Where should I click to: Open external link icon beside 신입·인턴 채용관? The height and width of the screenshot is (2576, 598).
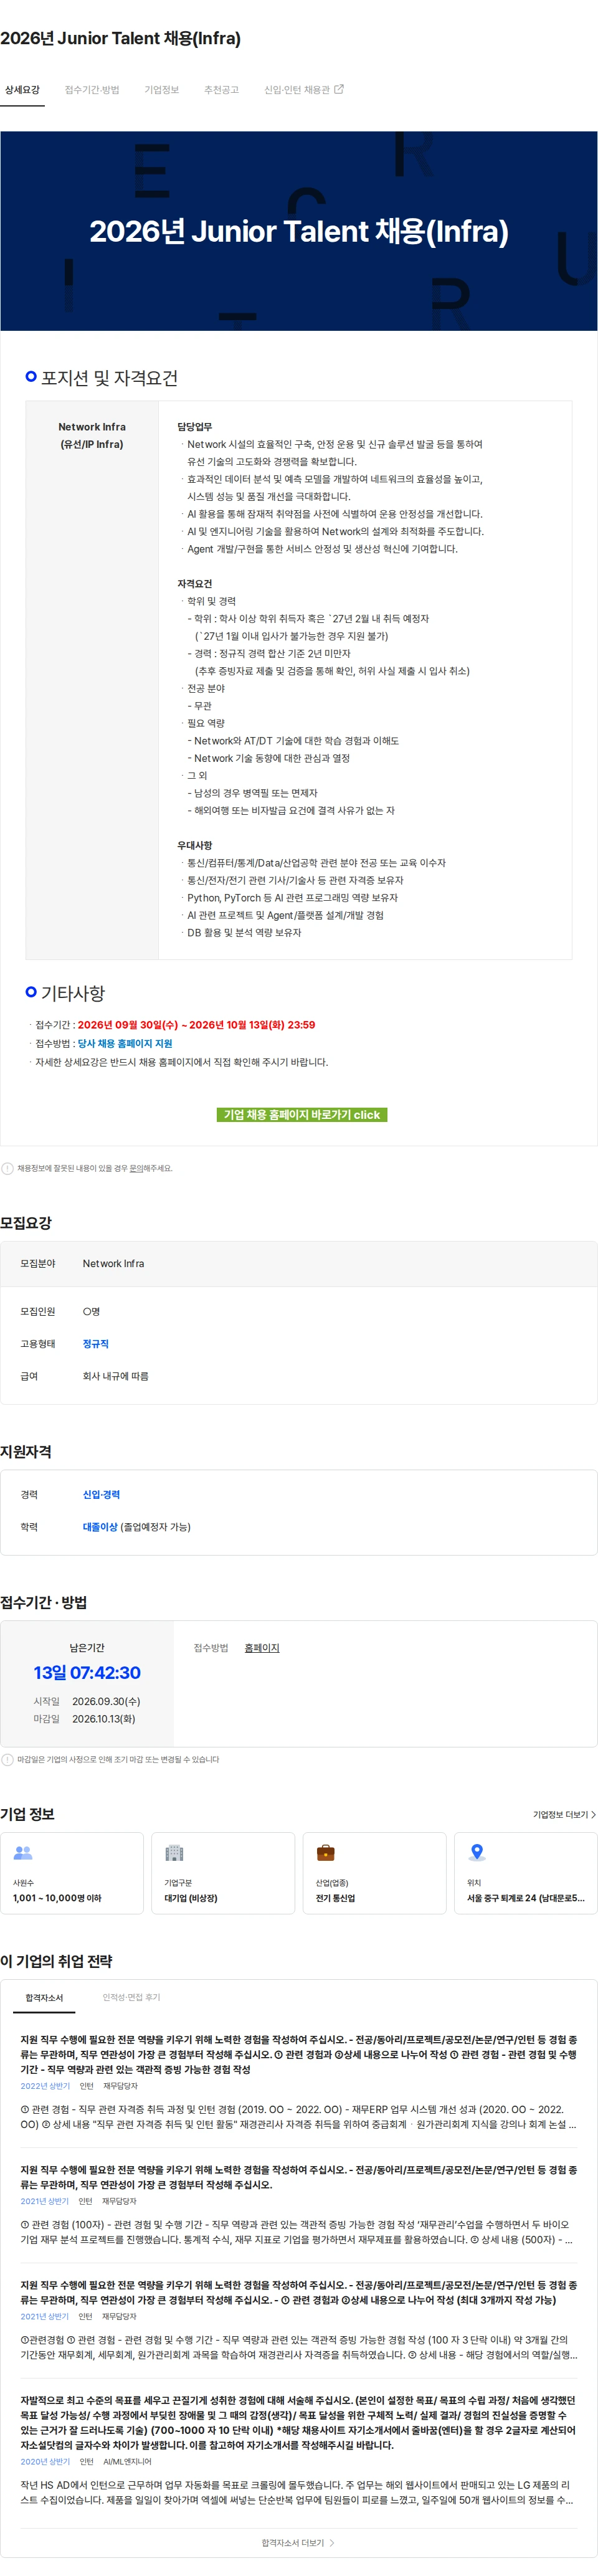339,89
